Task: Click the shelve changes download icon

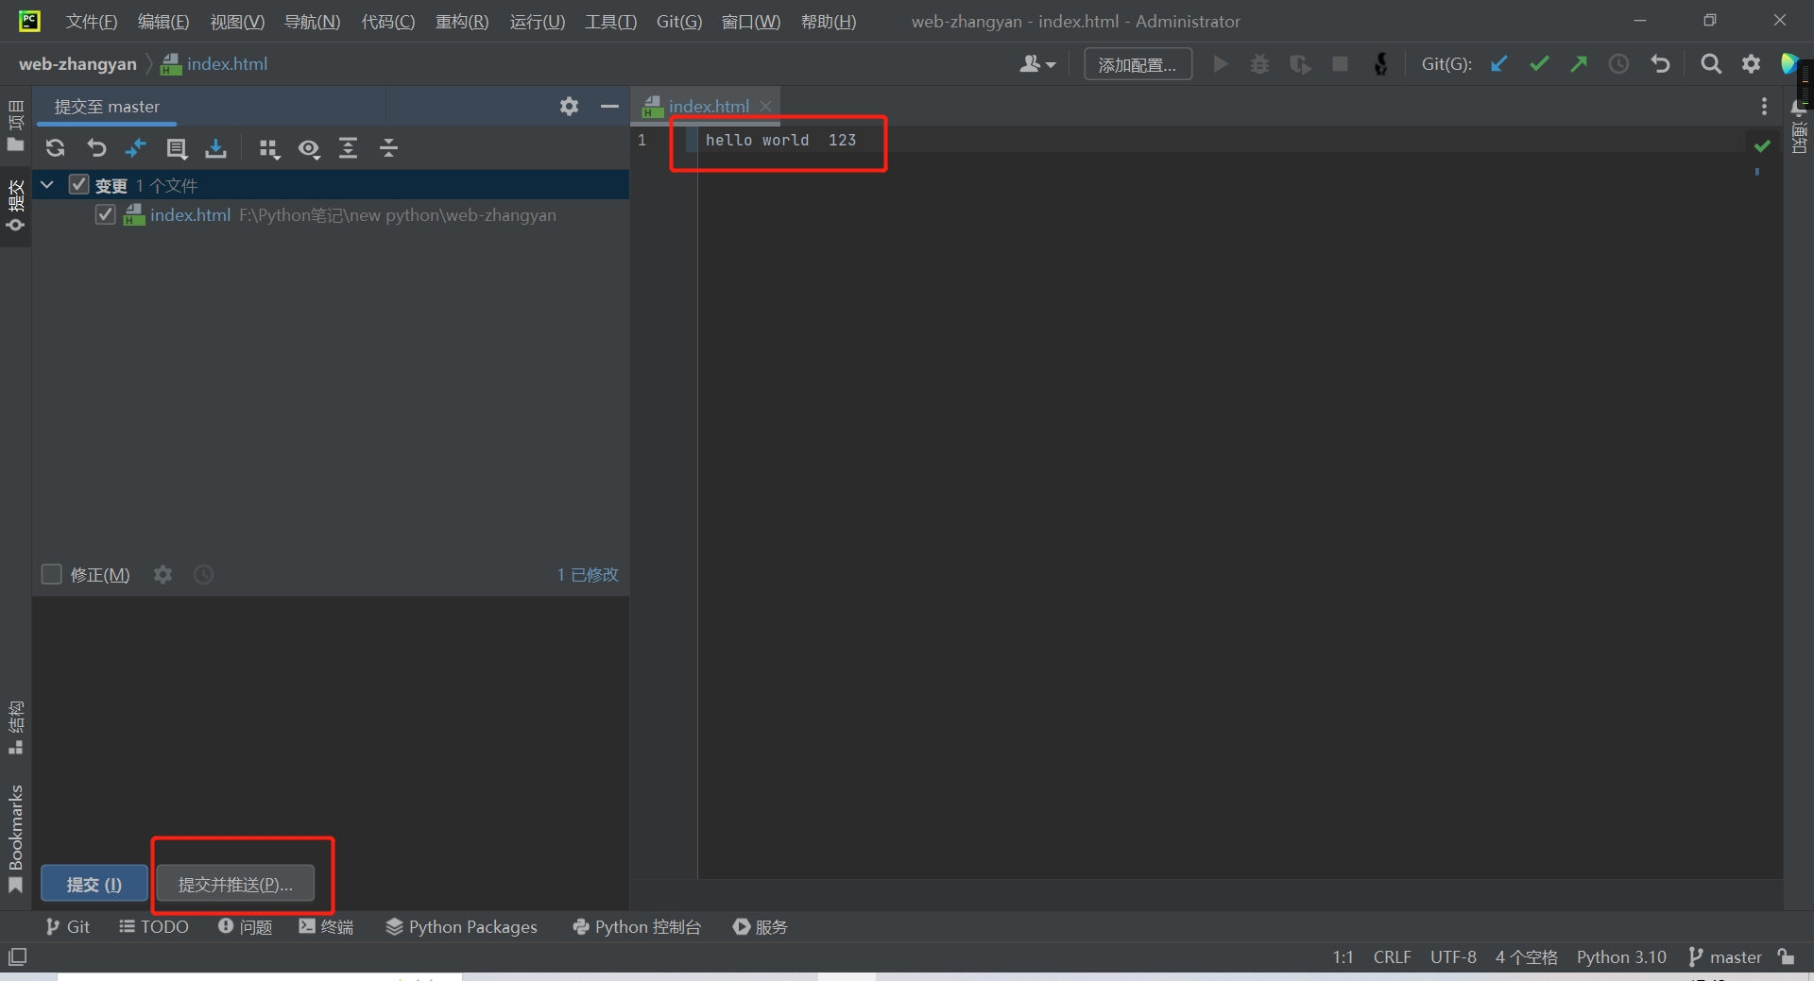Action: click(x=216, y=148)
